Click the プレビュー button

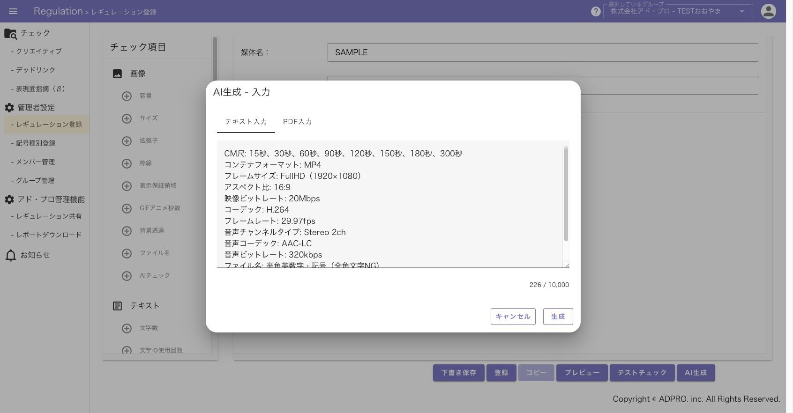click(582, 373)
